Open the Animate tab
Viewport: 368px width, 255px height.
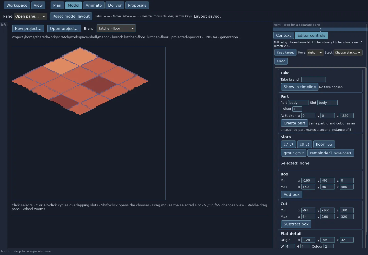point(94,5)
